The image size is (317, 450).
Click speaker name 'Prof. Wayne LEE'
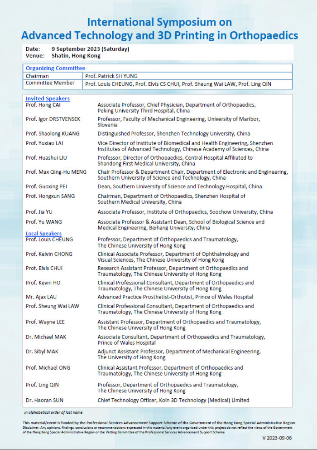click(45, 322)
